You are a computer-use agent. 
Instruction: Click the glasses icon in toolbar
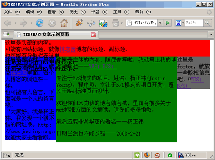[x=91, y=23]
